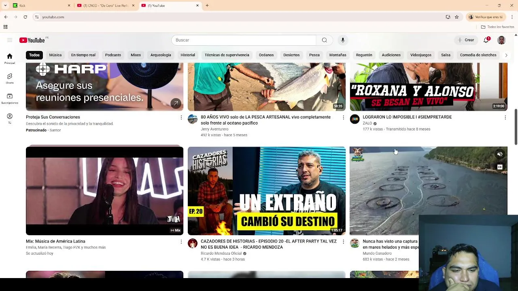Screen dimensions: 518x291
Task: Select the Videojuegos filter chip
Action: click(x=421, y=55)
